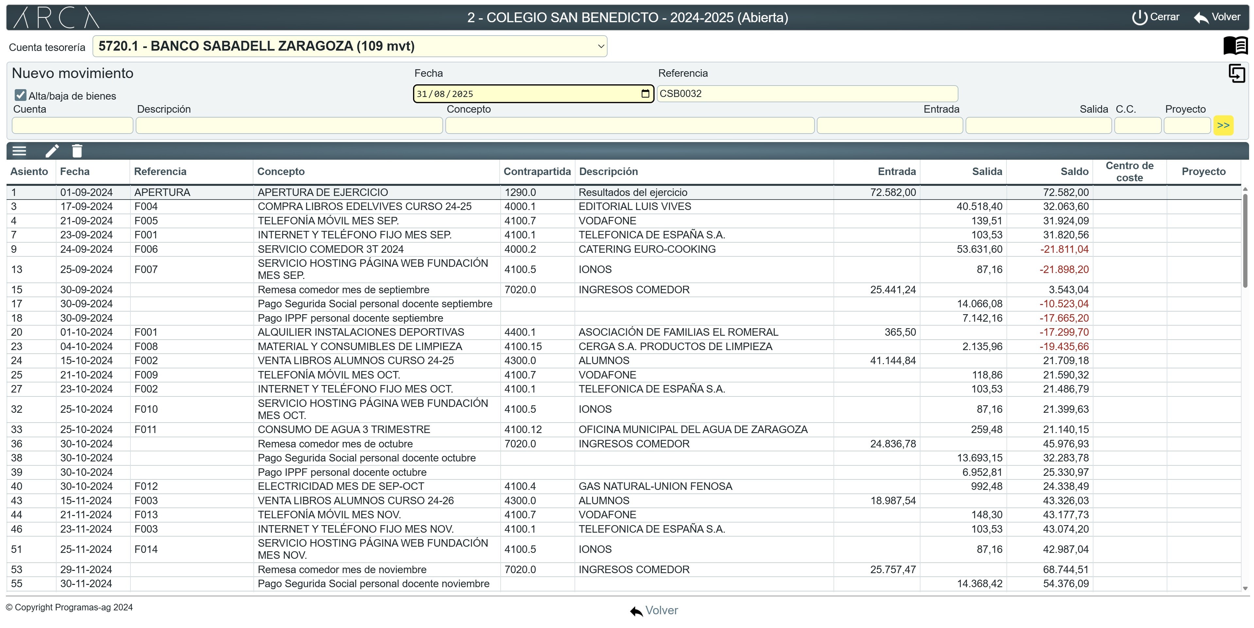
Task: Click the yellow >> submit button
Action: [x=1223, y=125]
